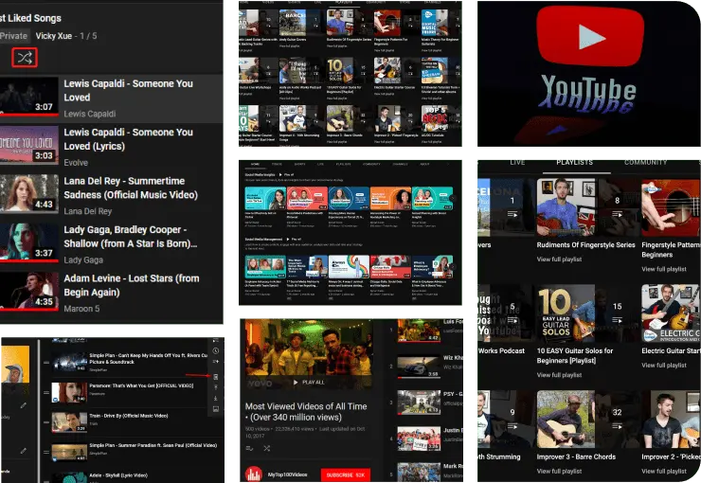Click View full playlist under 10 EASY Guitar Solos
This screenshot has width=701, height=483.
pos(559,375)
